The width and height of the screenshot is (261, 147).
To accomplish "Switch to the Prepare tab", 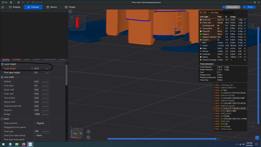I will click(15, 7).
